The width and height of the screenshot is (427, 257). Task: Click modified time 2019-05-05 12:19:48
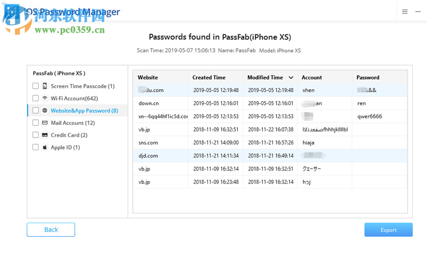click(271, 90)
